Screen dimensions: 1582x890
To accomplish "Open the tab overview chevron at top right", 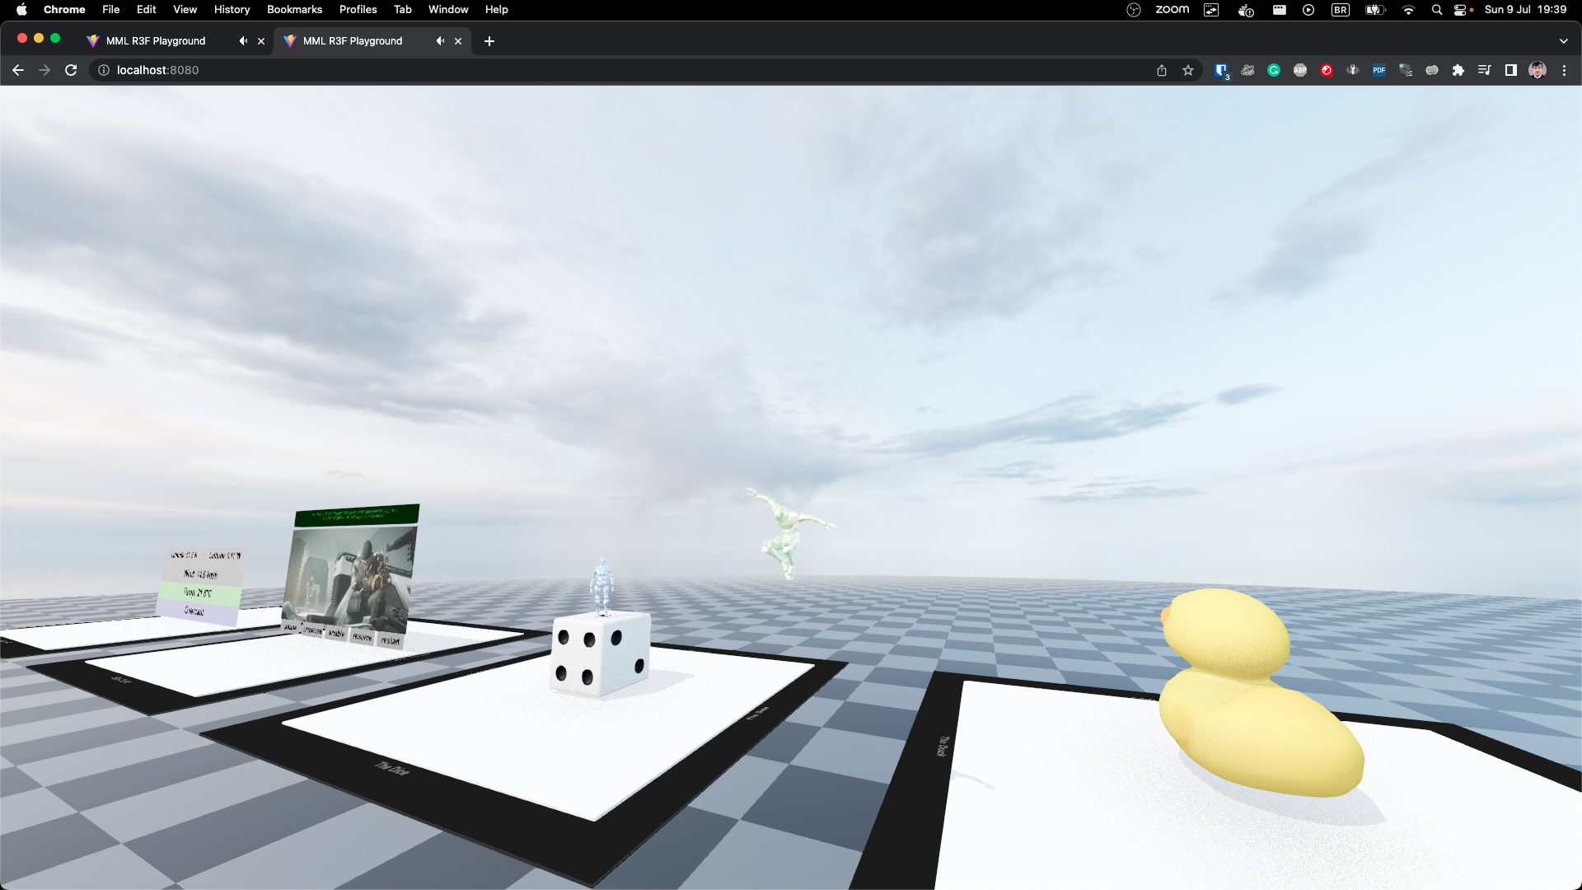I will pos(1563,40).
